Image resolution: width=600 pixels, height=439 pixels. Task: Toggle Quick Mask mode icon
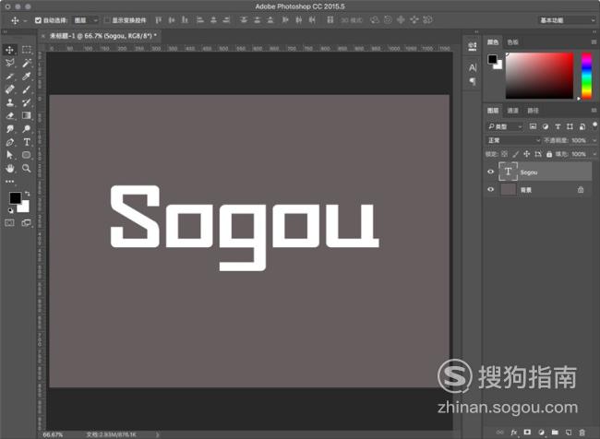pos(9,222)
